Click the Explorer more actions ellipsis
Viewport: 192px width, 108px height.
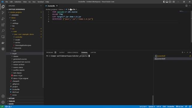click(x=41, y=6)
